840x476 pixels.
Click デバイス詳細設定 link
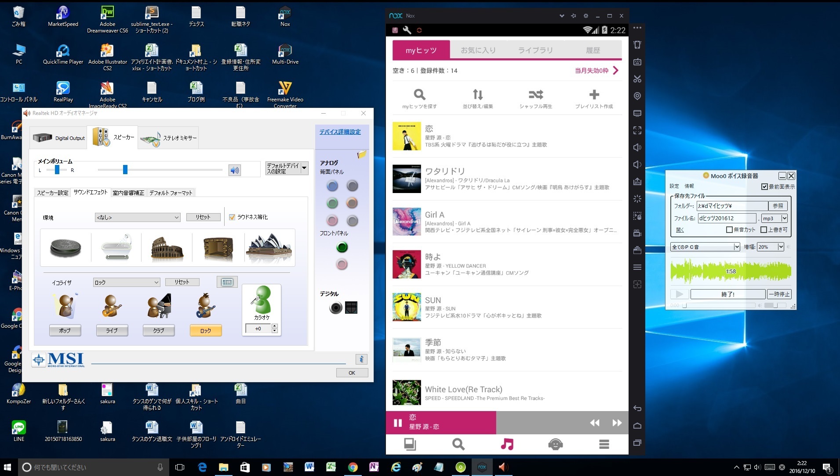coord(340,132)
